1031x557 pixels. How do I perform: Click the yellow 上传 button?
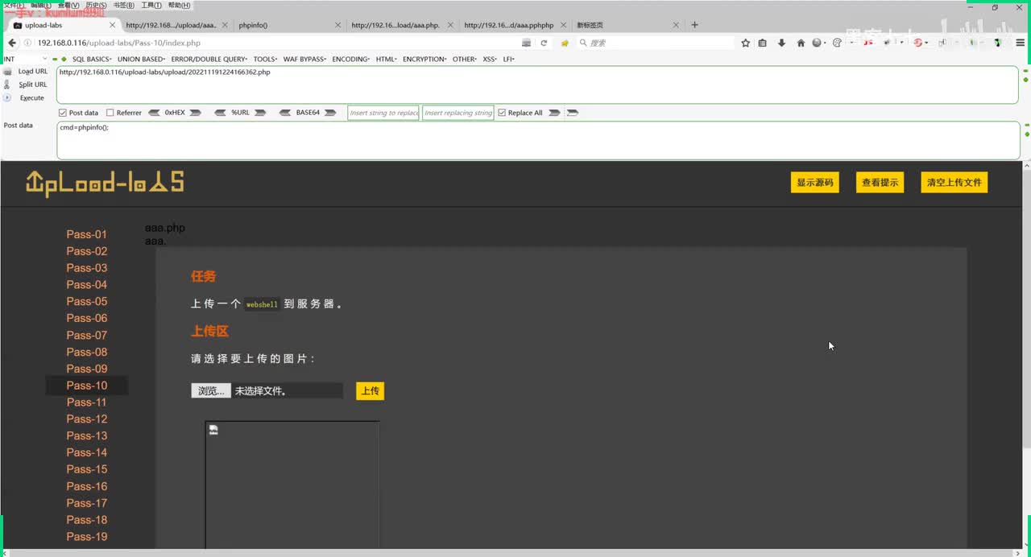[x=371, y=391]
